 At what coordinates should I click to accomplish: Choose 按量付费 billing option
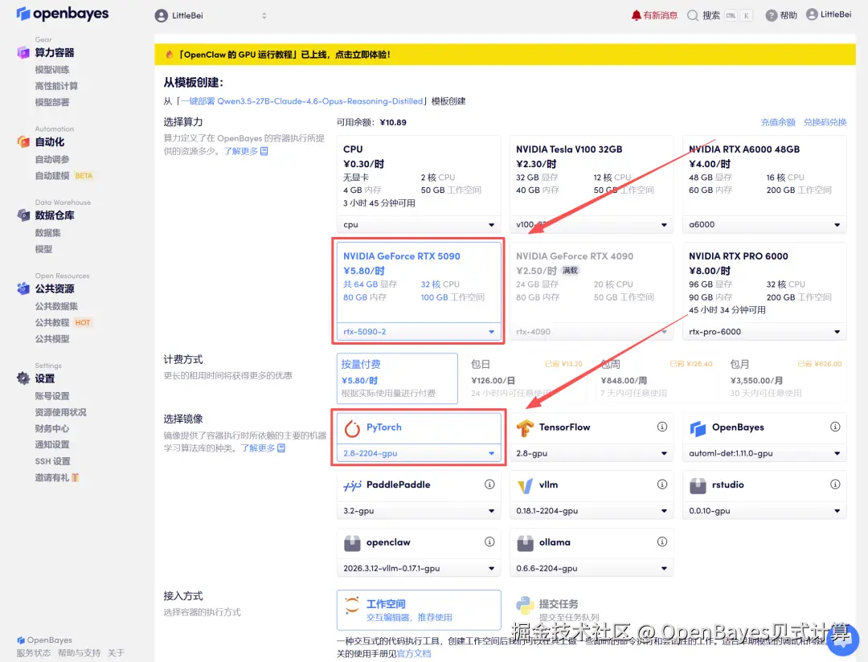point(397,378)
